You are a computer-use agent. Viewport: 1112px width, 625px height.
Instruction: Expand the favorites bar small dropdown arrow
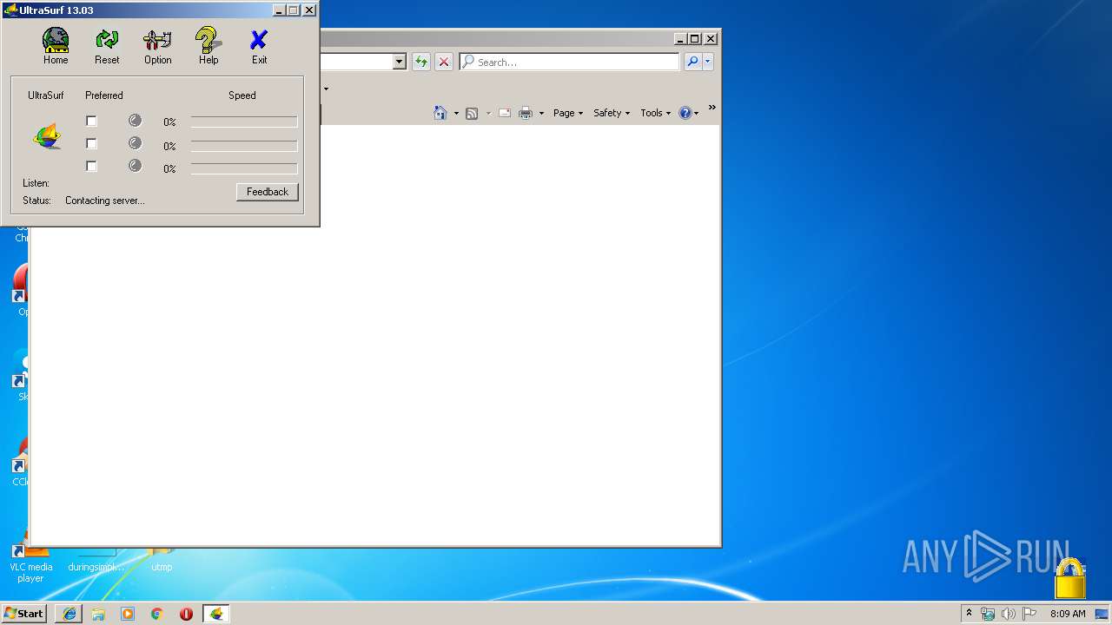coord(326,89)
